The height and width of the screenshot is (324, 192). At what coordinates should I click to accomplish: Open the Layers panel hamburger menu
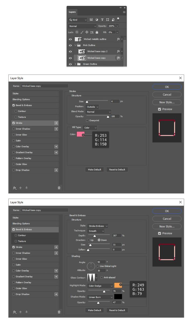(124, 12)
